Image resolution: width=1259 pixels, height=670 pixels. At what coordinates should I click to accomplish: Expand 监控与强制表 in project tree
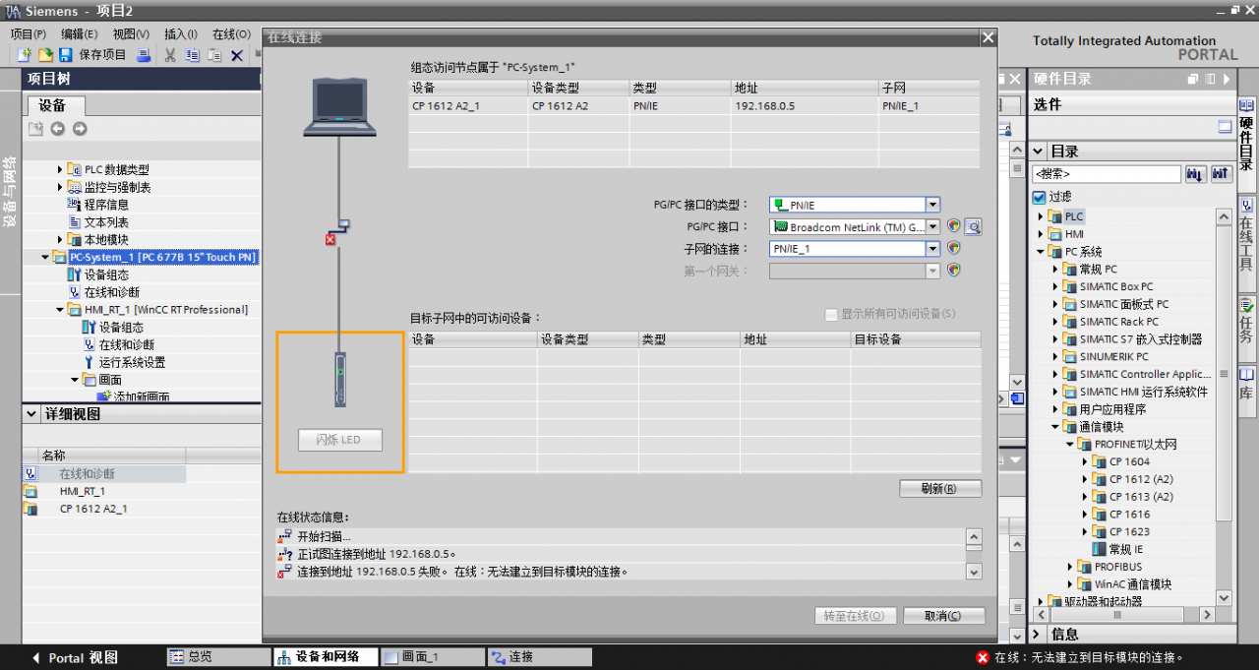click(59, 187)
